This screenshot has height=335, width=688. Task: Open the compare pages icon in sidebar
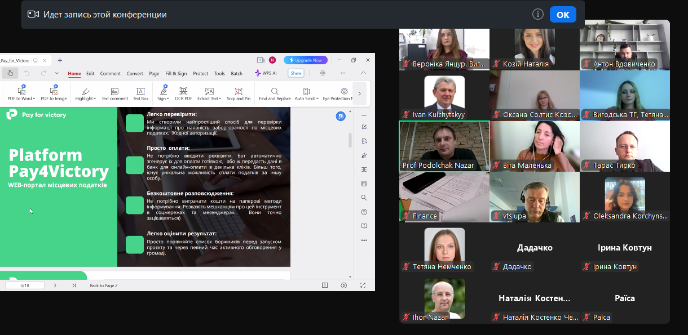coord(364,169)
